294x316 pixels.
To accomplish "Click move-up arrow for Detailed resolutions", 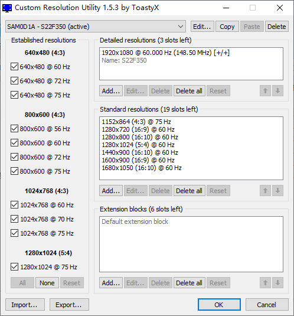I will [265, 91].
